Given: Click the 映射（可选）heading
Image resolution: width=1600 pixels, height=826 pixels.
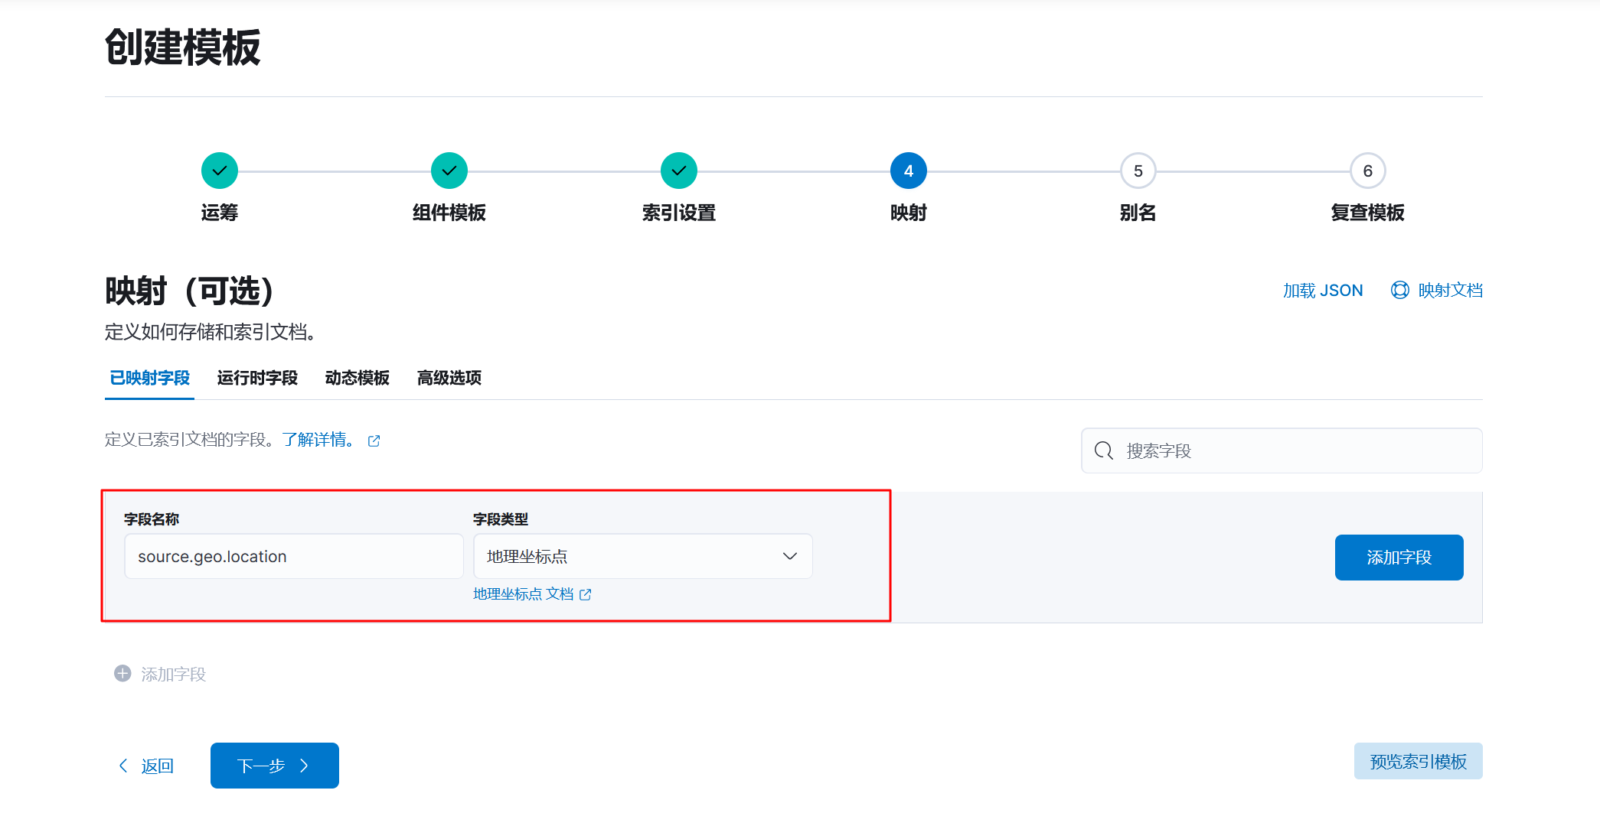Looking at the screenshot, I should [190, 291].
